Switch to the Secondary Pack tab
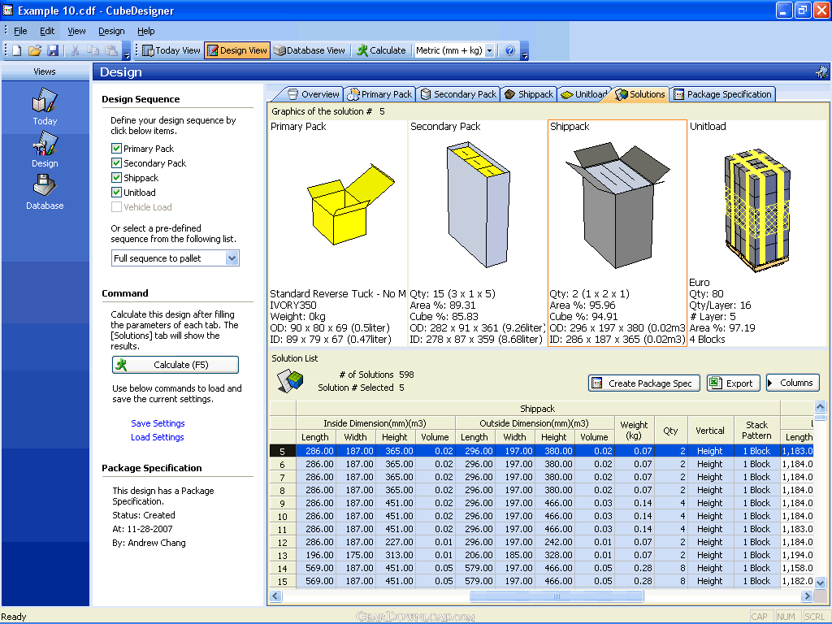The height and width of the screenshot is (624, 832). (x=458, y=94)
